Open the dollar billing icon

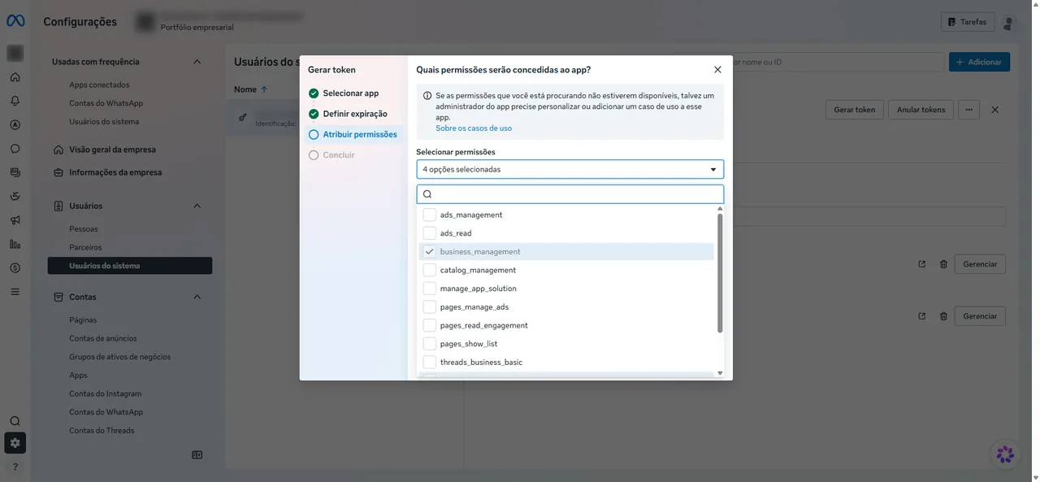[x=15, y=267]
